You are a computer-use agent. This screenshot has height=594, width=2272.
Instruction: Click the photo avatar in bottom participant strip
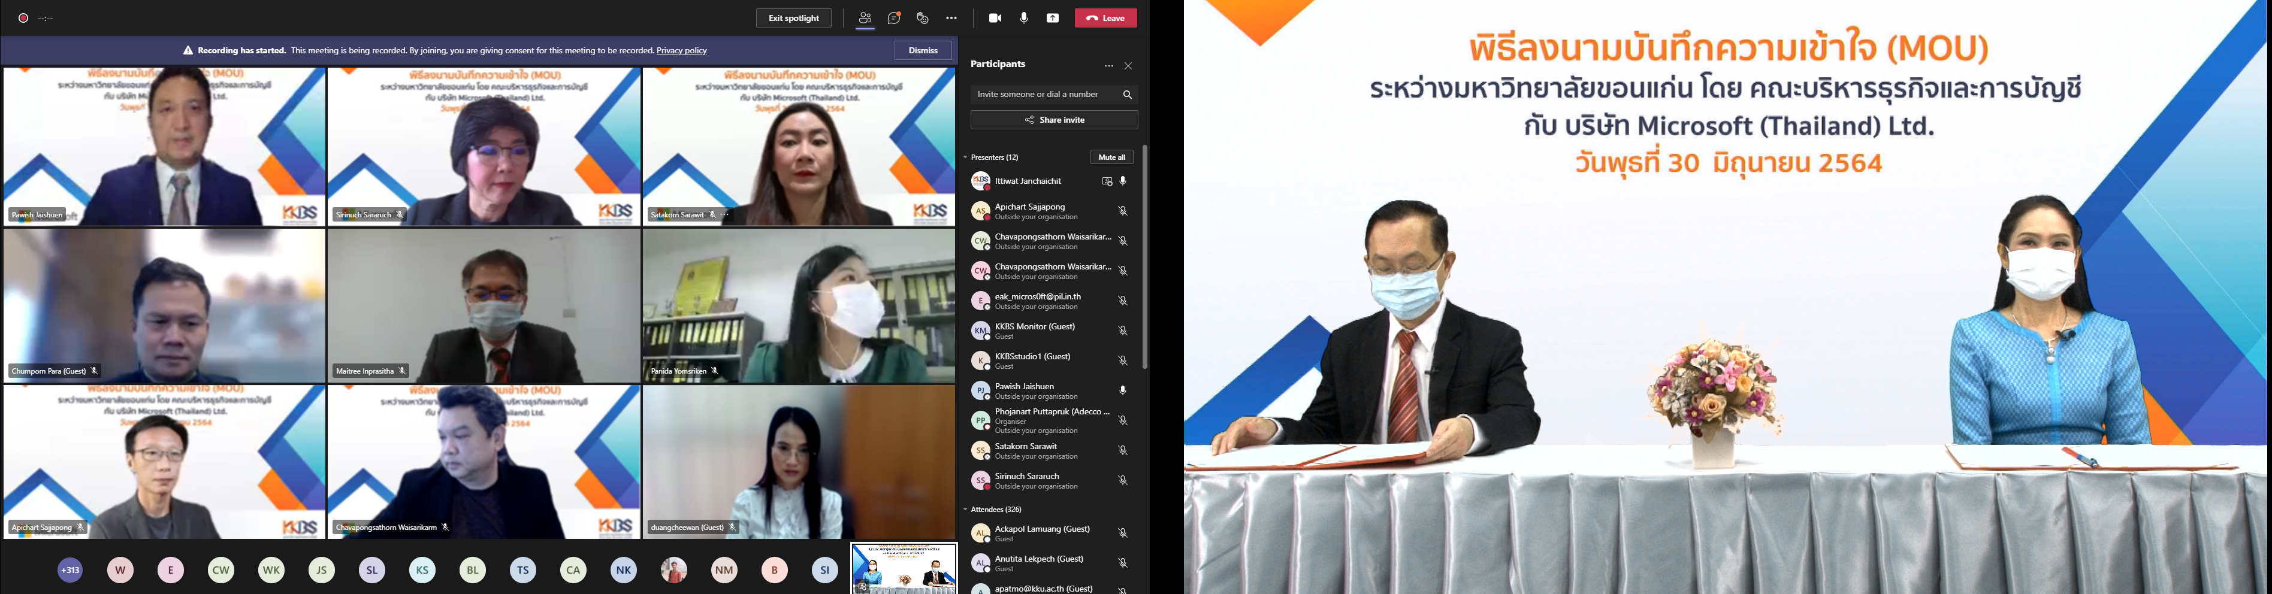[674, 570]
